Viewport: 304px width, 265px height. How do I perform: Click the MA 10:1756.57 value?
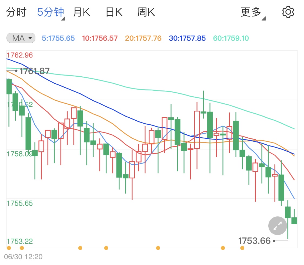[x=100, y=38]
